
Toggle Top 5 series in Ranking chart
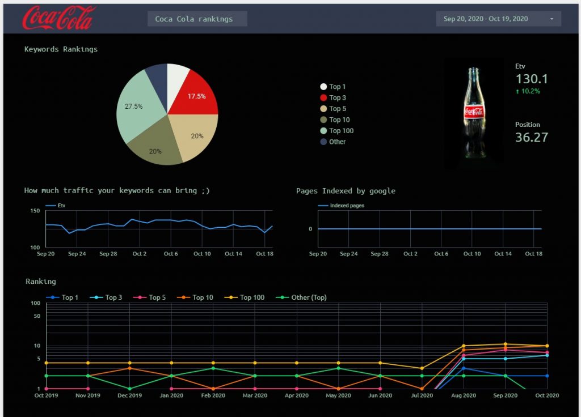tap(149, 297)
